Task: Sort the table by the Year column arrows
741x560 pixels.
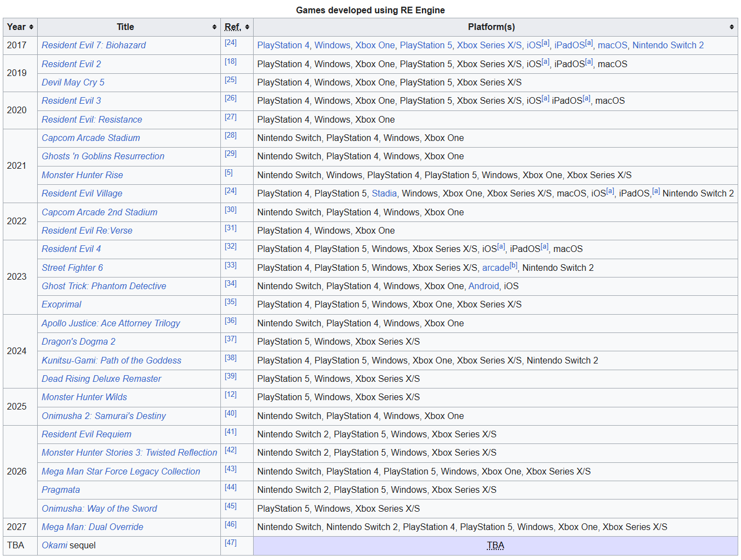Action: pyautogui.click(x=31, y=27)
